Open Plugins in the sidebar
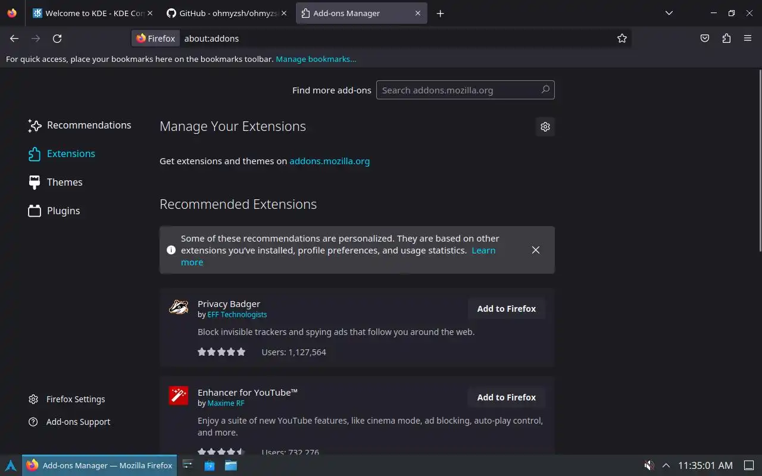Screen dimensions: 762x476 tap(54, 211)
